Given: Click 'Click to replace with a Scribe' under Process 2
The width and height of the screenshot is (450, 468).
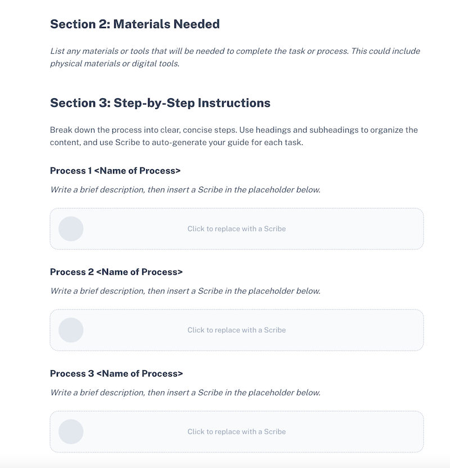Looking at the screenshot, I should pyautogui.click(x=236, y=330).
